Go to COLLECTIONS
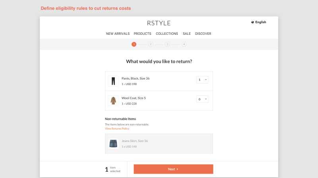This screenshot has width=318, height=178. [167, 34]
